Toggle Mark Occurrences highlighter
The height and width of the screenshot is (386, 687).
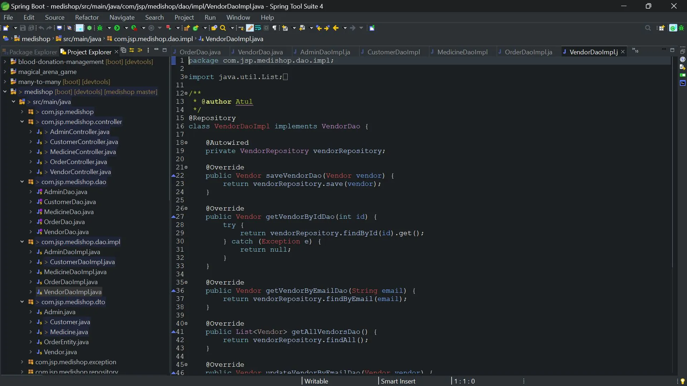[250, 28]
